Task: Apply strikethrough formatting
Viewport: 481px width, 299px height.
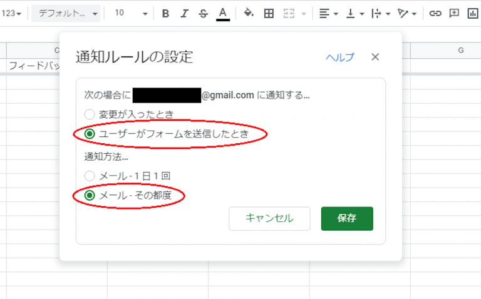Action: coord(203,13)
